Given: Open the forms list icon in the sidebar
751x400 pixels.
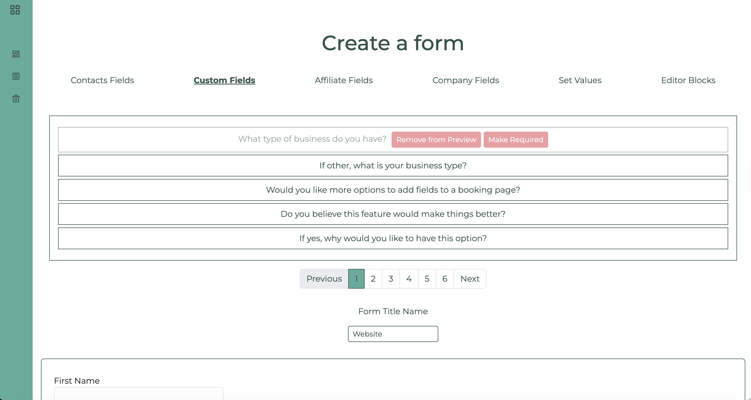Looking at the screenshot, I should coord(16,76).
